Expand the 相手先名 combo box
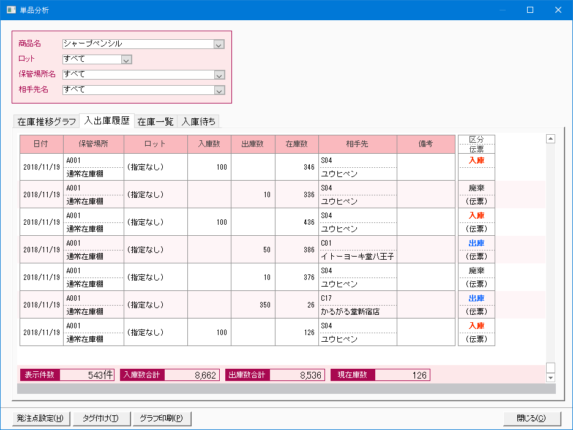Viewport: 573px width, 430px height. pos(219,90)
